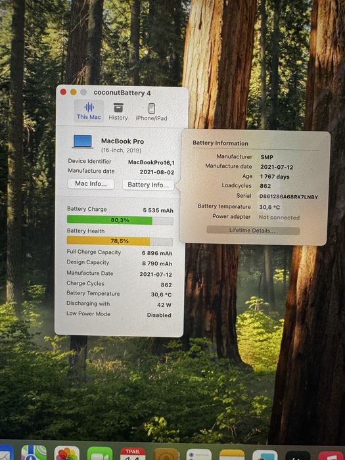Image resolution: width=345 pixels, height=460 pixels.
Task: Minimize the coconutBattery window
Action: pos(74,92)
